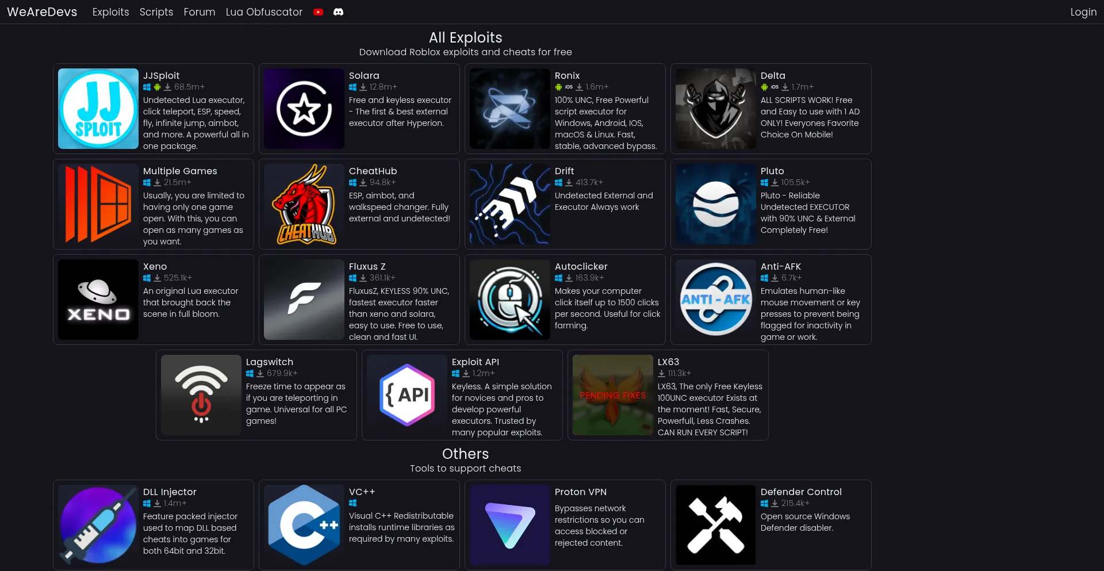Open the CheatHub title link
This screenshot has width=1104, height=571.
pos(373,171)
